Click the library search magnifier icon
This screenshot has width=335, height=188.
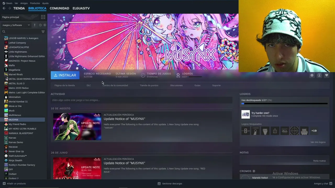point(4,32)
